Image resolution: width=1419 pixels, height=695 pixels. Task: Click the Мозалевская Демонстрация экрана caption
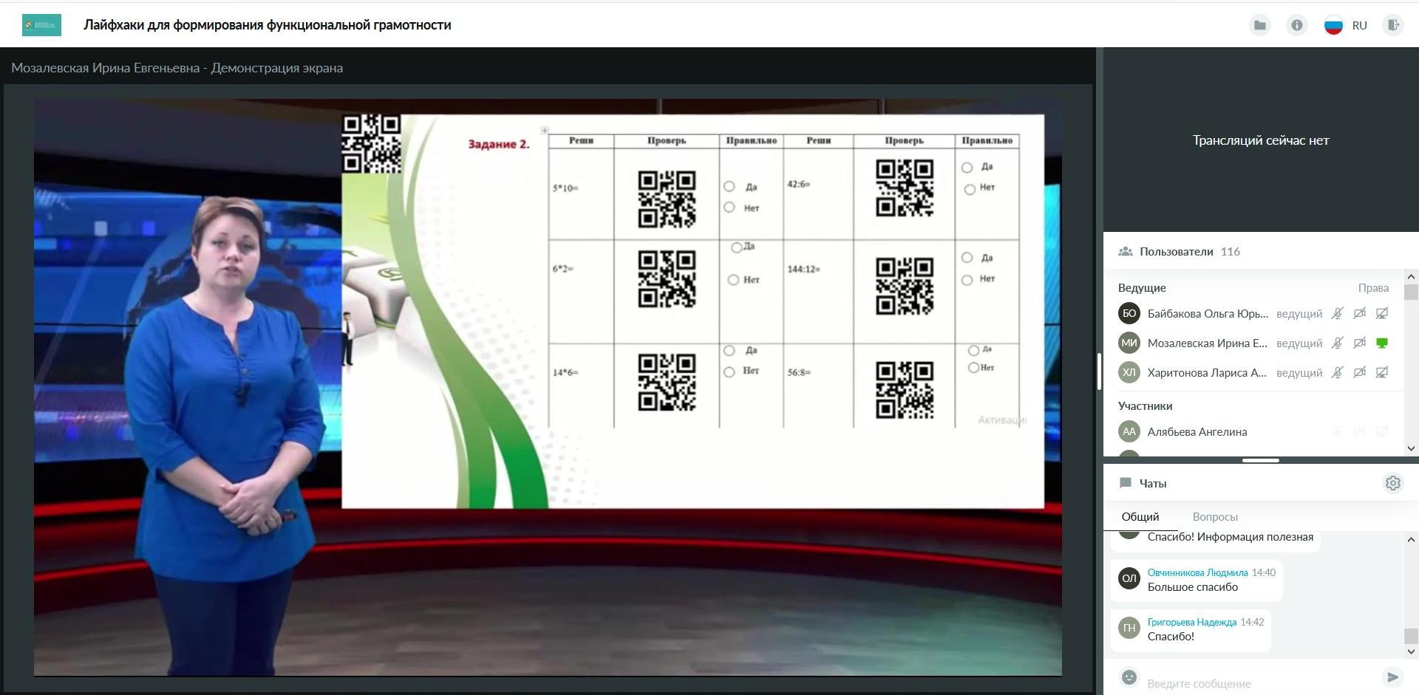tap(177, 68)
